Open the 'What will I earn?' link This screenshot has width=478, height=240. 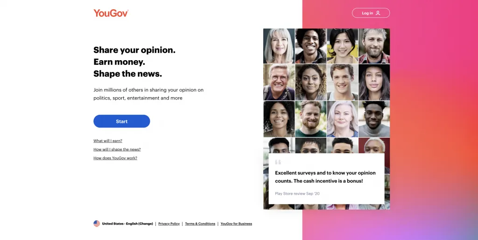click(x=108, y=141)
